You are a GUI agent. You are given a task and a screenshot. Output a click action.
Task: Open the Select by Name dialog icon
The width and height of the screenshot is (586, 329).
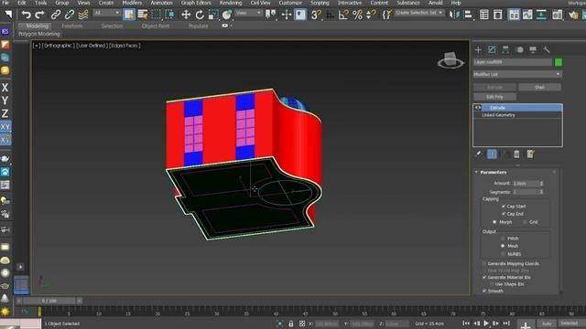143,15
